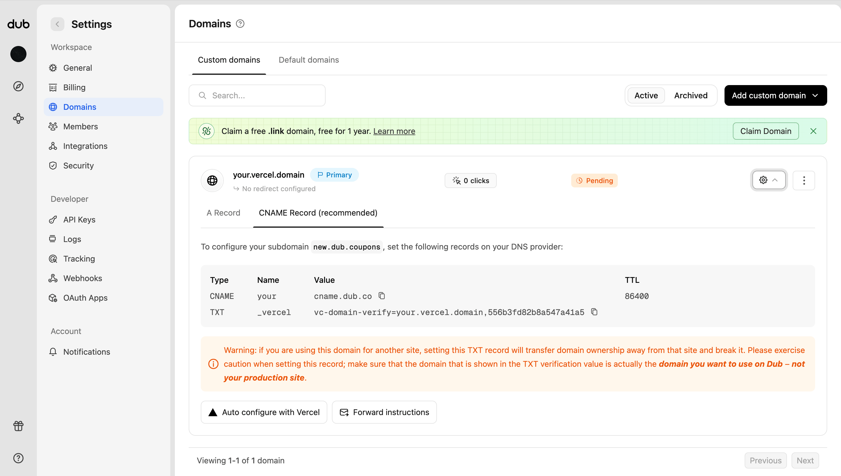Open the help question mark in left rail
The height and width of the screenshot is (476, 841).
coord(18,458)
